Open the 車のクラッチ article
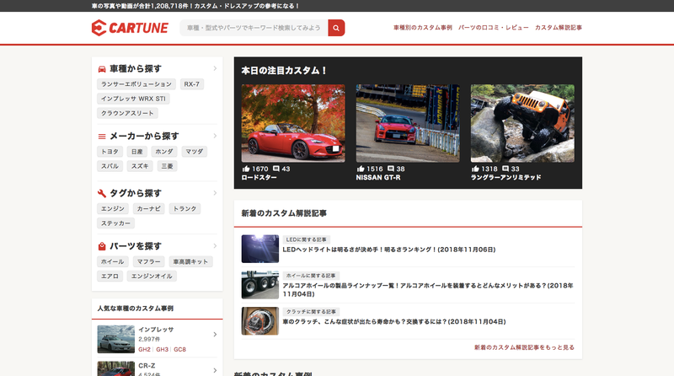Image resolution: width=674 pixels, height=376 pixels. pos(394,322)
